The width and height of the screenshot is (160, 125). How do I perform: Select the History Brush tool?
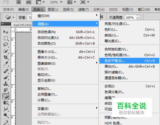pos(6,90)
